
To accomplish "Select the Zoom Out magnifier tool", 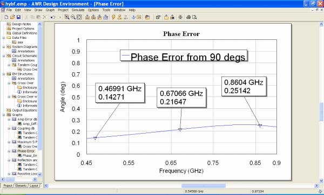I will 73,17.
